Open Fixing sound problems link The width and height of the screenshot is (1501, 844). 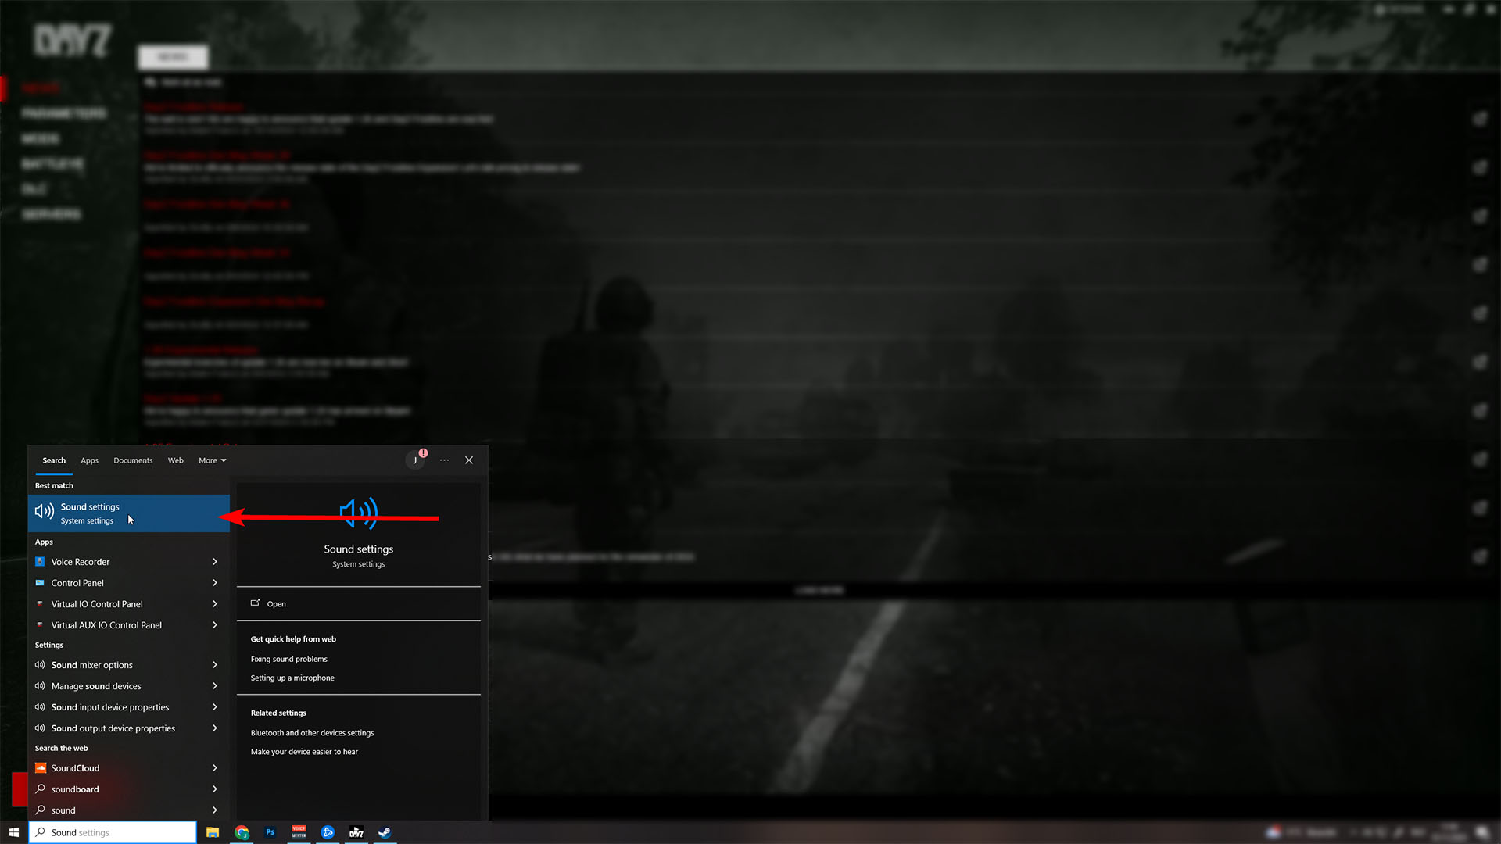288,659
